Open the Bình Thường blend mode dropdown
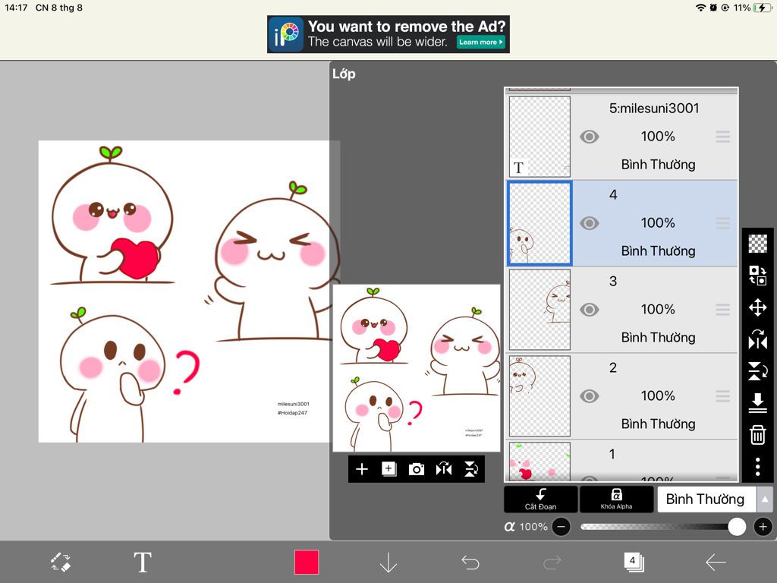This screenshot has height=583, width=777. click(706, 499)
